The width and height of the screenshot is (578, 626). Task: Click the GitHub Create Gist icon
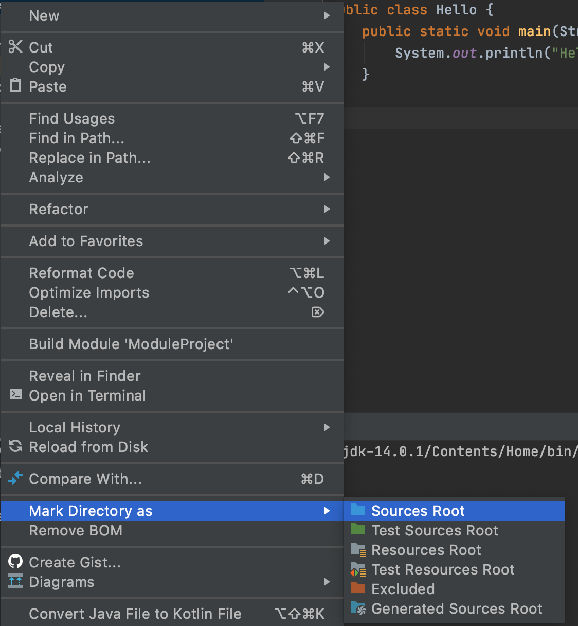(x=16, y=562)
